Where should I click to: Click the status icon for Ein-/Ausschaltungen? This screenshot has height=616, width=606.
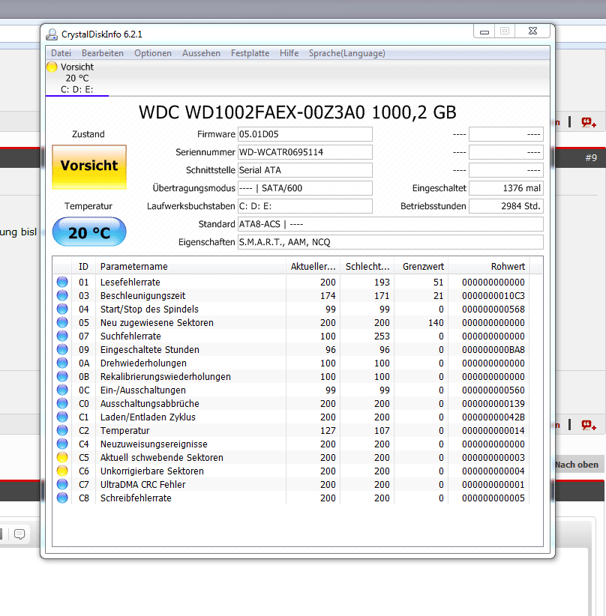tap(62, 390)
